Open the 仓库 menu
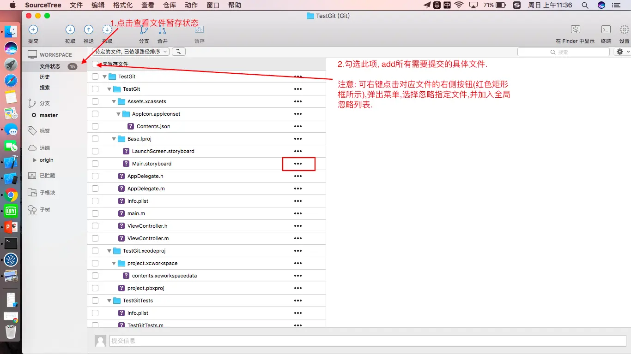The width and height of the screenshot is (631, 354). tap(170, 5)
